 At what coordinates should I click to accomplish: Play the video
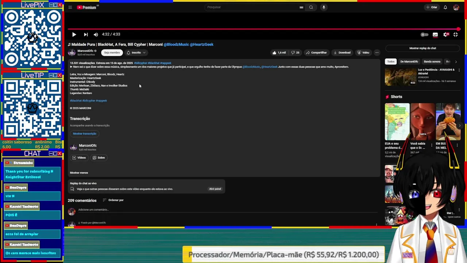click(x=74, y=34)
